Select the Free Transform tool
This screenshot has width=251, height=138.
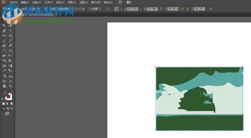point(10,56)
